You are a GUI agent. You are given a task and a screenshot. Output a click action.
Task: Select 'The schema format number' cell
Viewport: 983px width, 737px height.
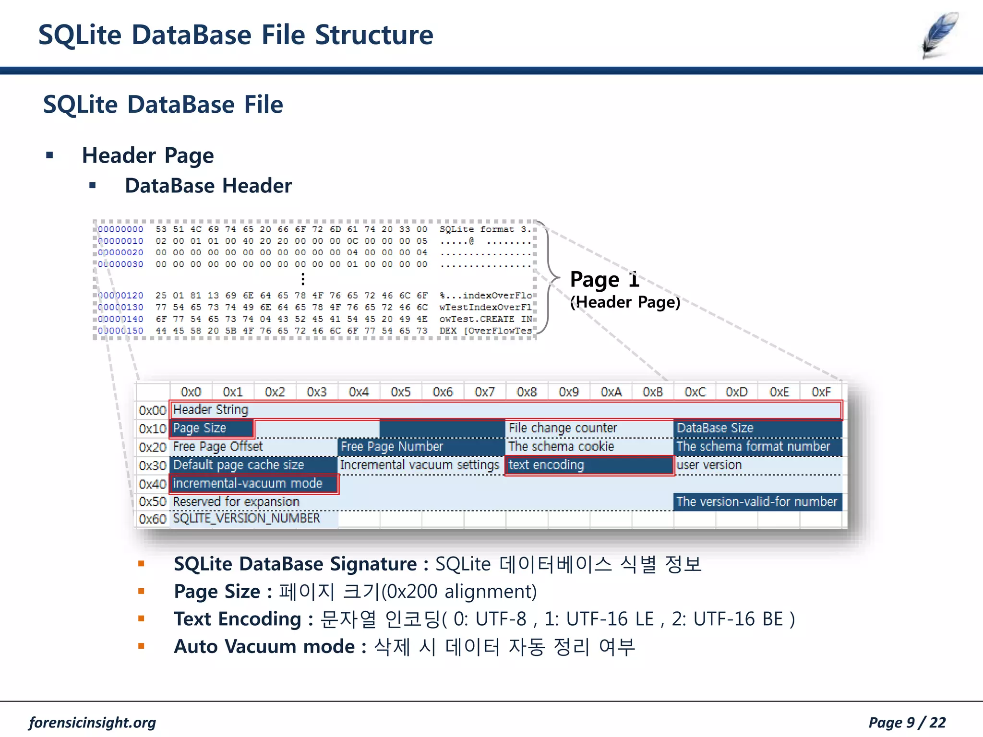758,447
